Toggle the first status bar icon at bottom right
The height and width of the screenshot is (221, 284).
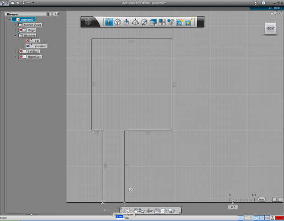pyautogui.click(x=240, y=218)
